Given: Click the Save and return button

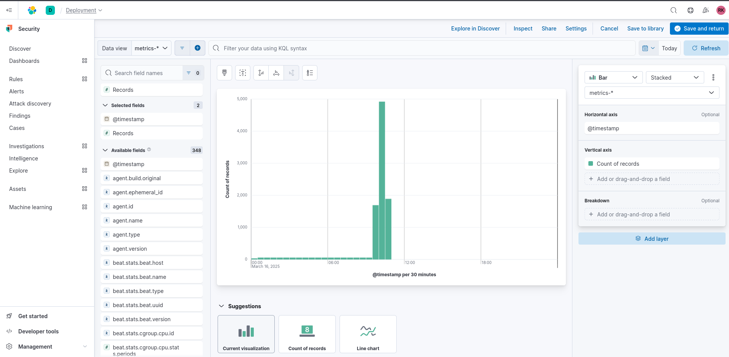Looking at the screenshot, I should tap(699, 28).
